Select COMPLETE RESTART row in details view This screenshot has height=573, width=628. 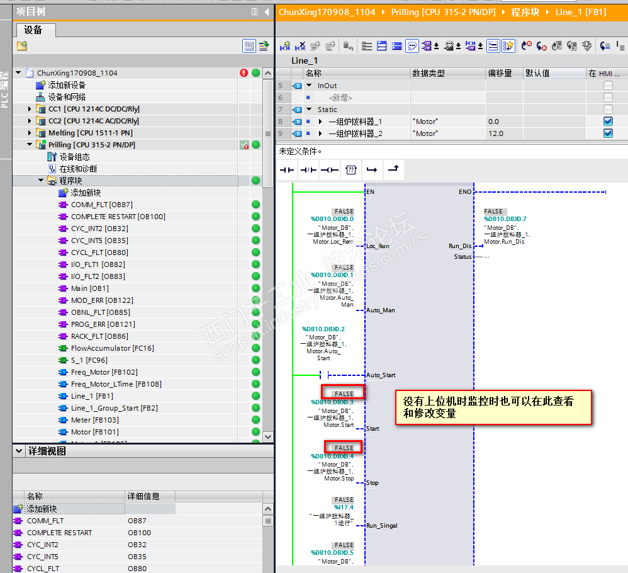[137, 533]
